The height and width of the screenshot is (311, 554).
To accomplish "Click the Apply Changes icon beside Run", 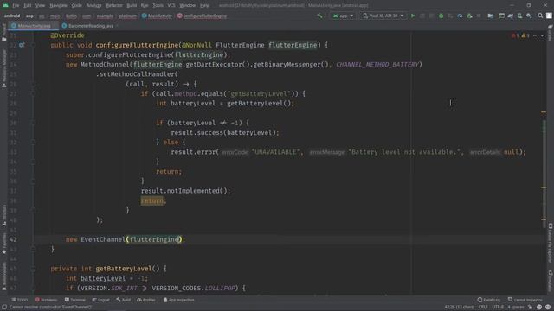I will (422, 16).
